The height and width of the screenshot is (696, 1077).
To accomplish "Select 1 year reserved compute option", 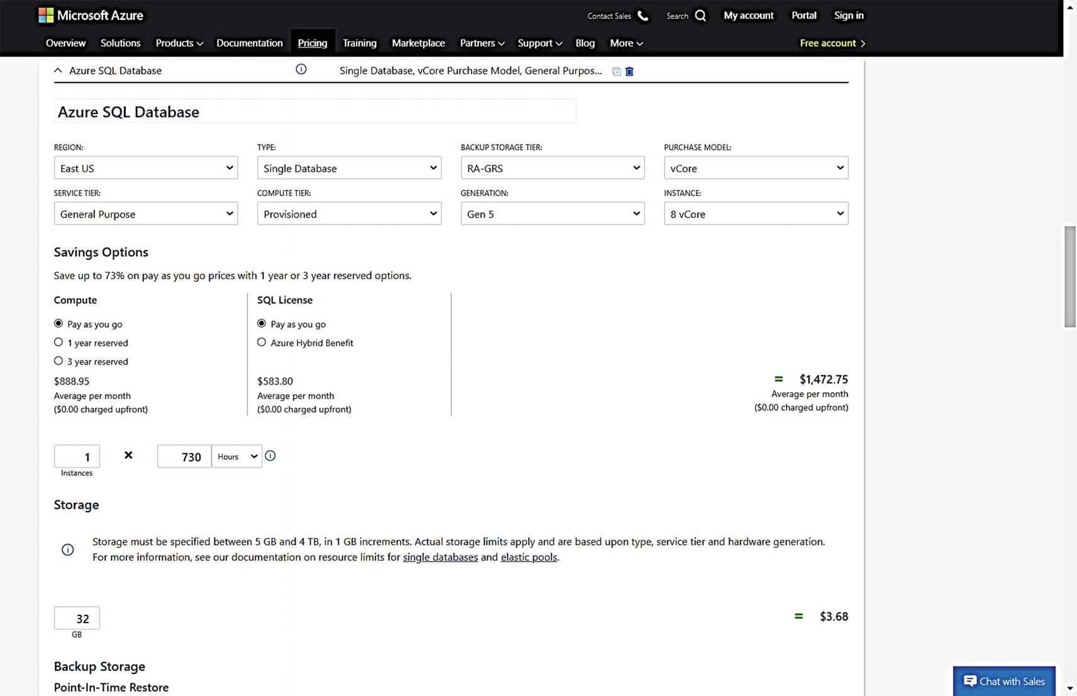I will point(58,342).
